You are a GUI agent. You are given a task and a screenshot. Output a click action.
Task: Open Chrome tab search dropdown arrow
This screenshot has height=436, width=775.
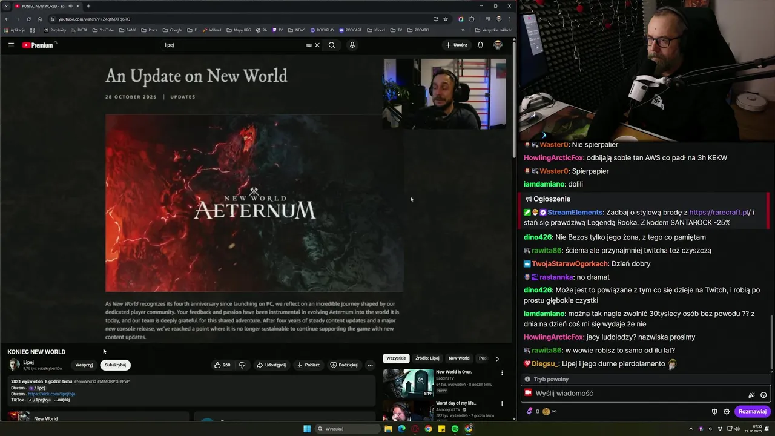click(6, 6)
